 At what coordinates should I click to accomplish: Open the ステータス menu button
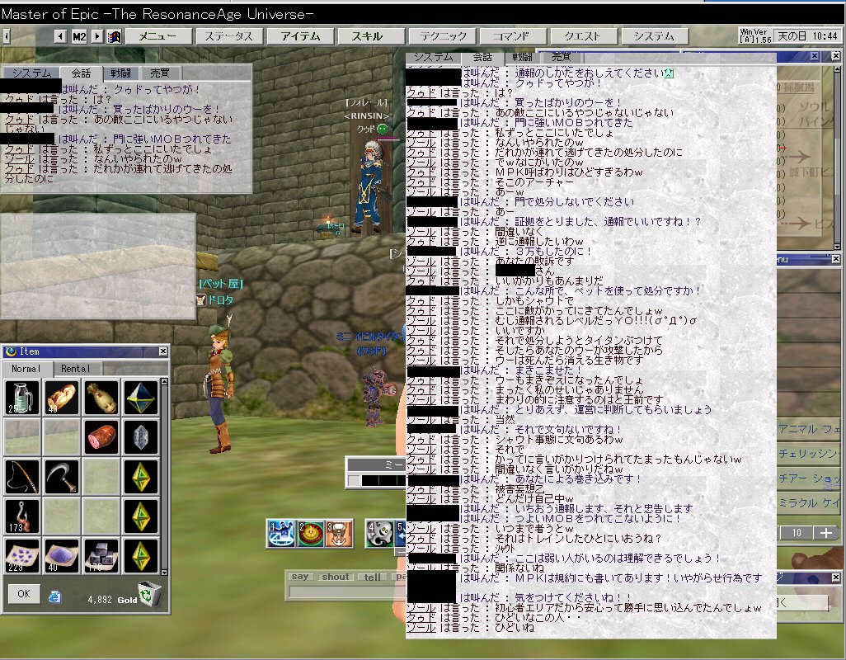click(229, 36)
